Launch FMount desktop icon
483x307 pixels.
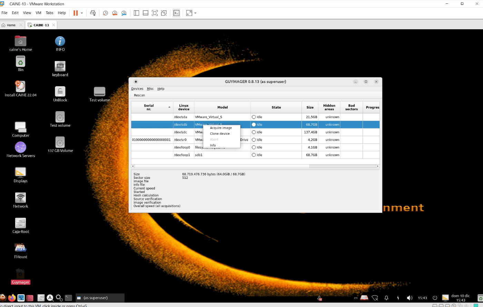tap(20, 251)
